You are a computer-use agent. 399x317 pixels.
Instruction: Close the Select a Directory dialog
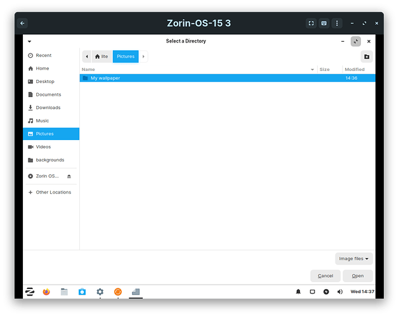pos(369,41)
